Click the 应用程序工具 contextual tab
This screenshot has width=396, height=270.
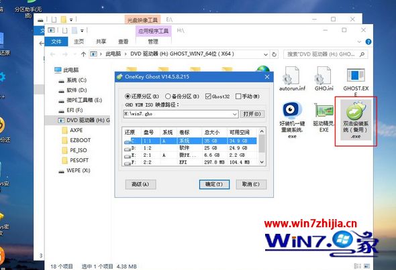153,31
